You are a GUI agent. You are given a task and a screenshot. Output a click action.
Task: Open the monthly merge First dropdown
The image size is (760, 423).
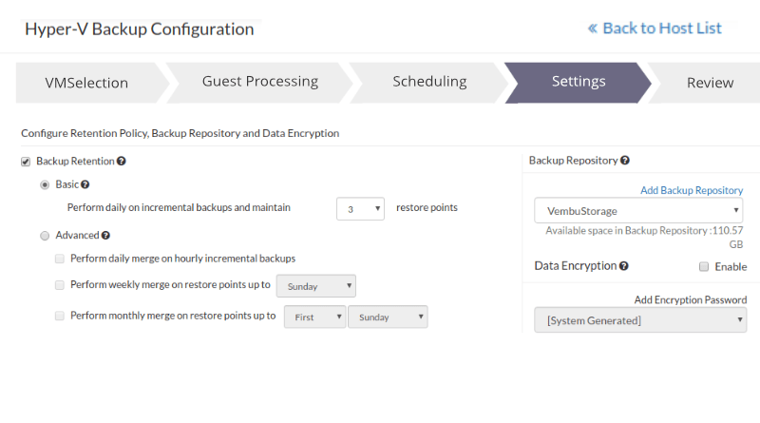pyautogui.click(x=314, y=317)
